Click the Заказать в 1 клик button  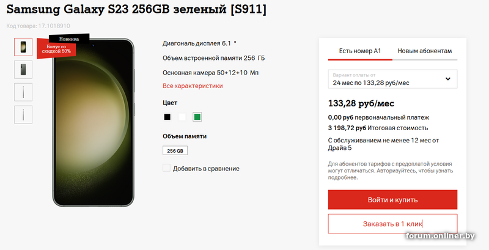pos(392,224)
